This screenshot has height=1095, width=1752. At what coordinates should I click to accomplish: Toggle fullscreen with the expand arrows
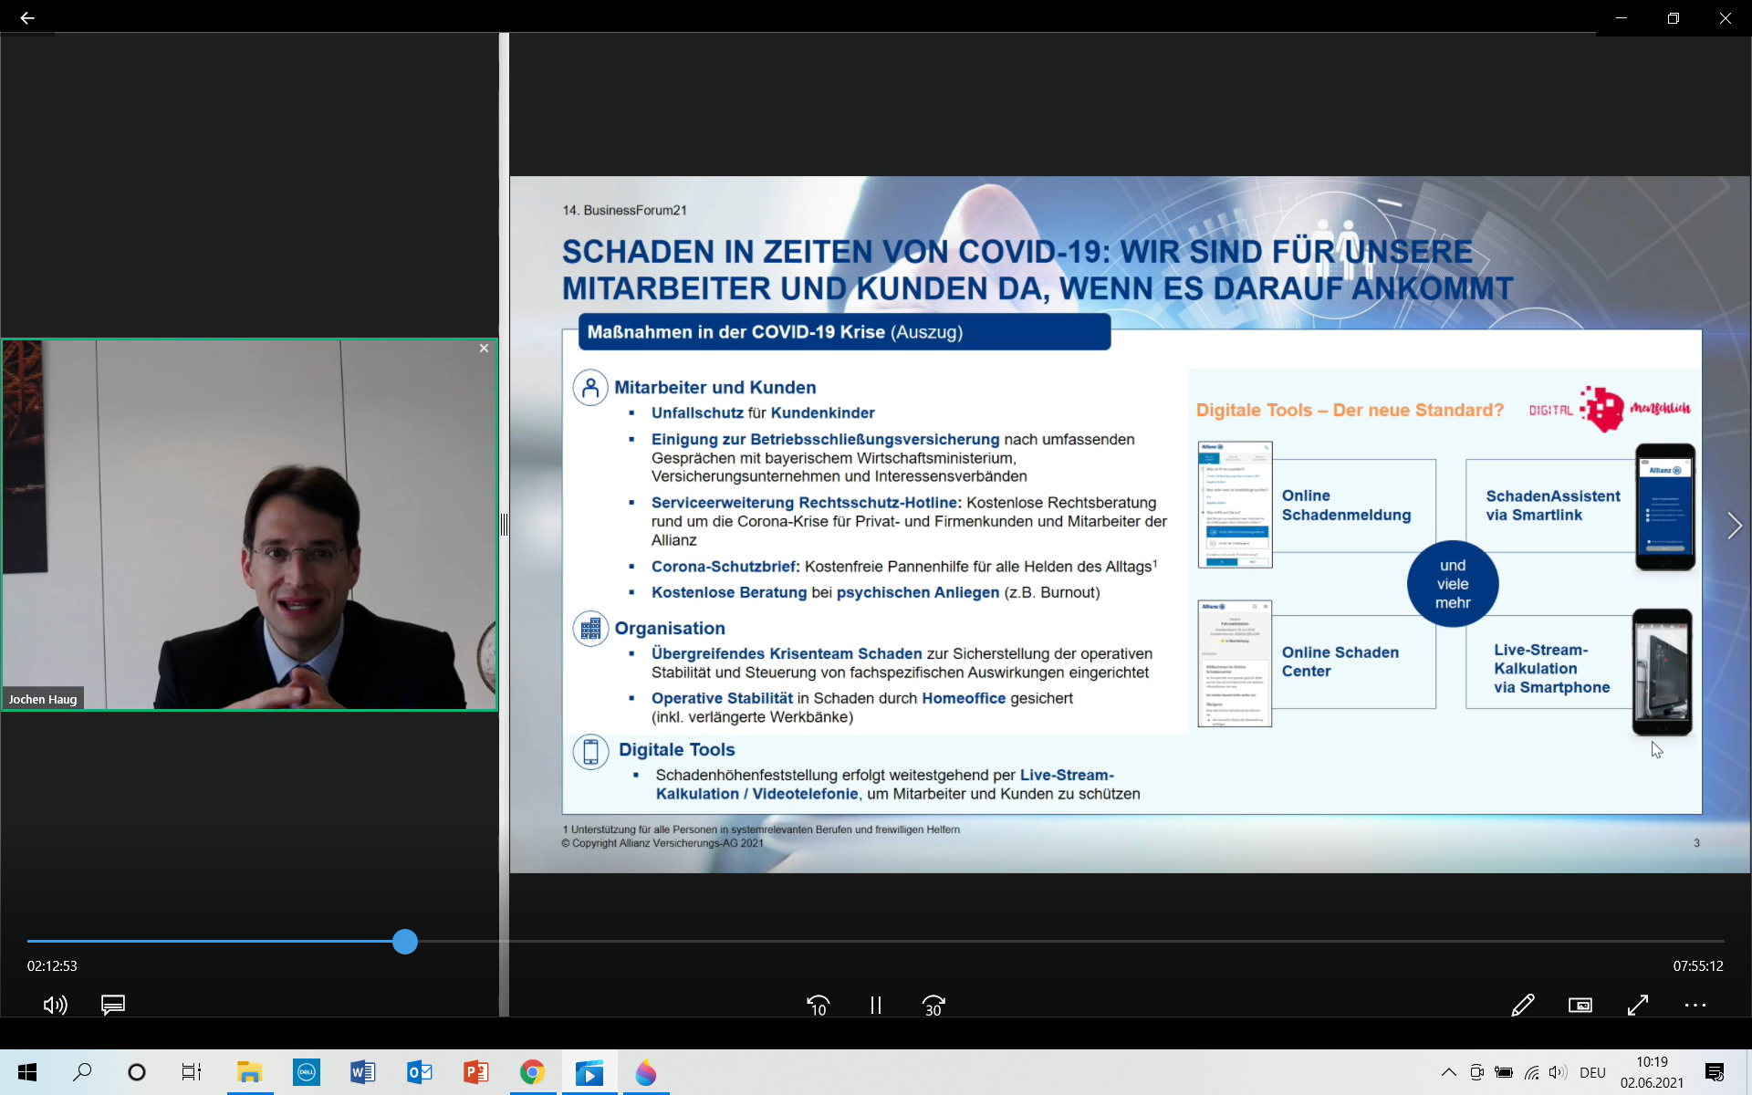point(1638,1005)
